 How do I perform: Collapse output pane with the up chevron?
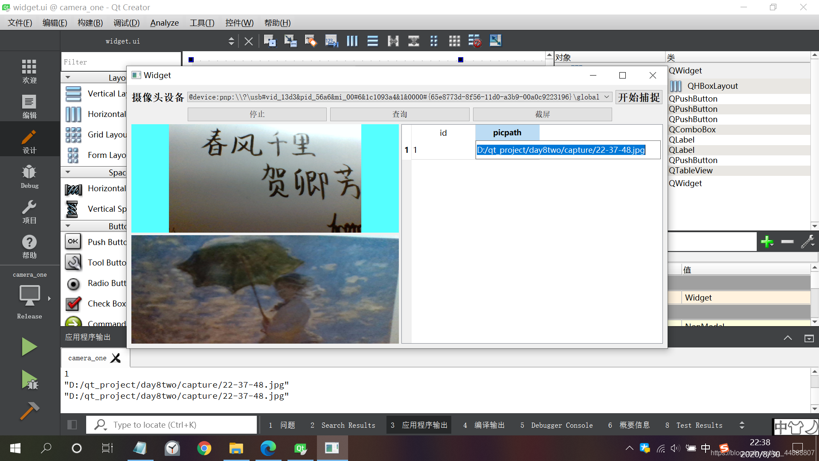[x=788, y=338]
